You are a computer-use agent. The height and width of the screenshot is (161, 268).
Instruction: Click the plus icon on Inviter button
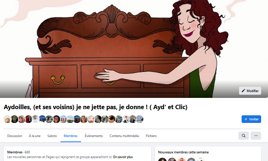pos(246,119)
